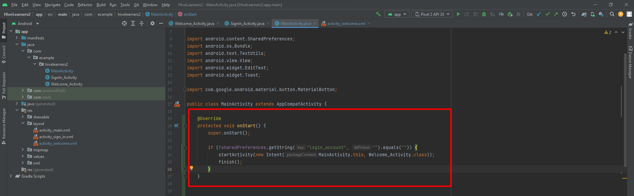Click the yellow lightbulb quick-fix icon

191,168
